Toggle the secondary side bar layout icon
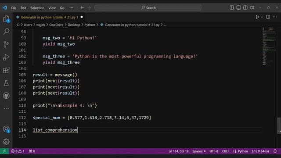The width and height of the screenshot is (281, 158). 245,7
